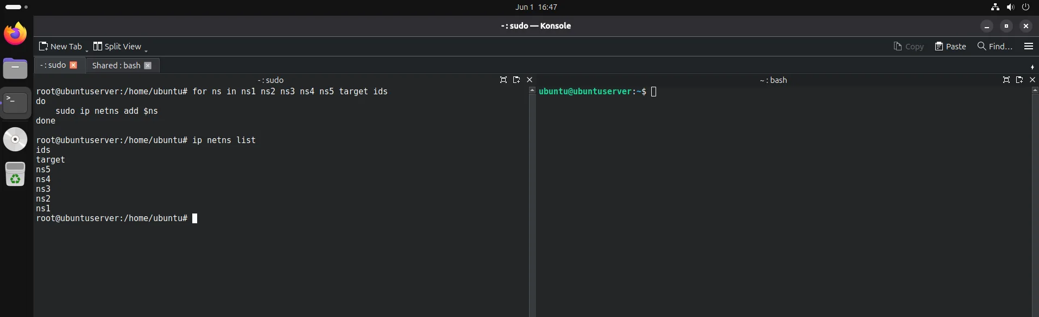
Task: Launch Firefox from the dock
Action: [x=15, y=34]
